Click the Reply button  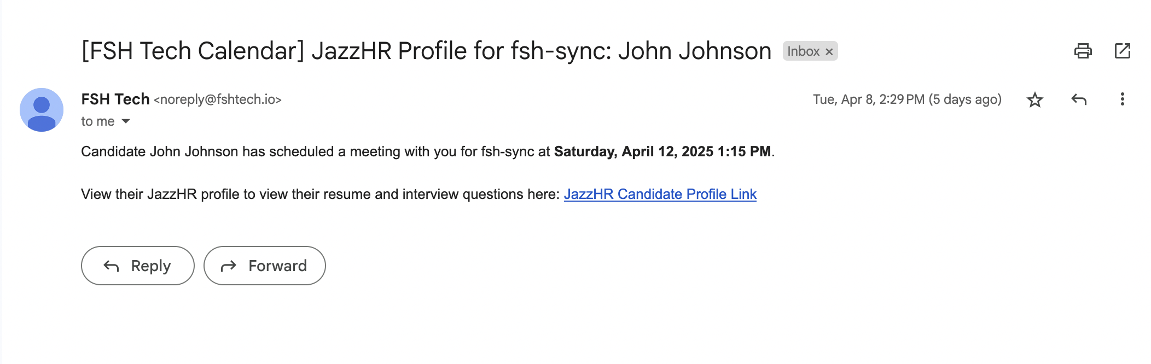(137, 266)
